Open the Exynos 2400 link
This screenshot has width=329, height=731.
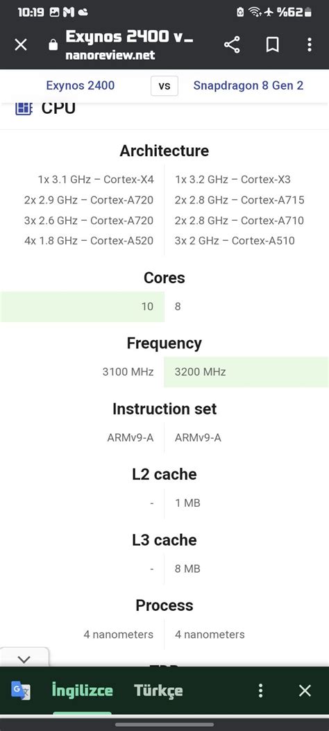80,86
